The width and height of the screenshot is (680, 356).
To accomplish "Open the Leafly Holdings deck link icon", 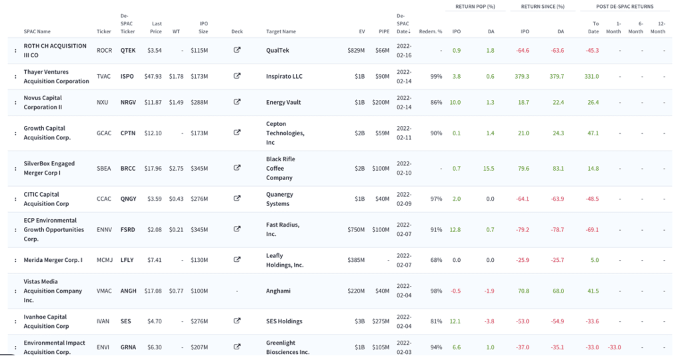I will click(x=237, y=259).
